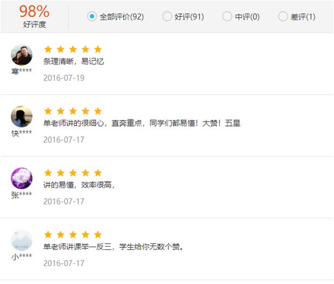The height and width of the screenshot is (284, 334).
Task: Click the fifth star in 寒****'s rating
Action: click(98, 49)
